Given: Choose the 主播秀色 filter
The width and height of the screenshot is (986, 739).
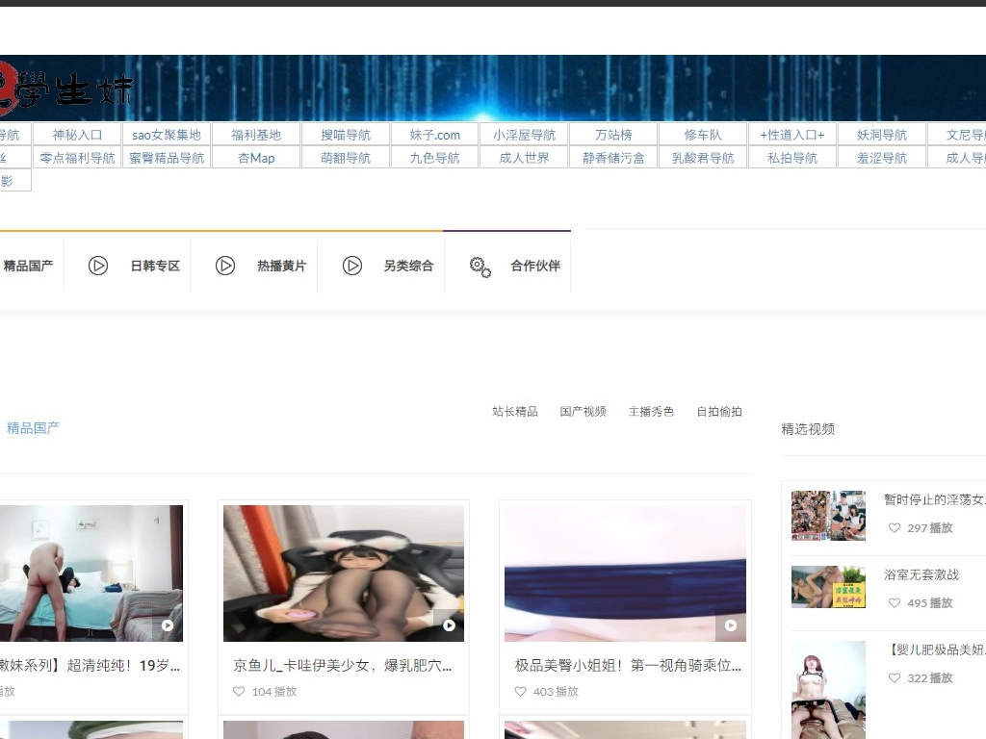Looking at the screenshot, I should pos(652,411).
